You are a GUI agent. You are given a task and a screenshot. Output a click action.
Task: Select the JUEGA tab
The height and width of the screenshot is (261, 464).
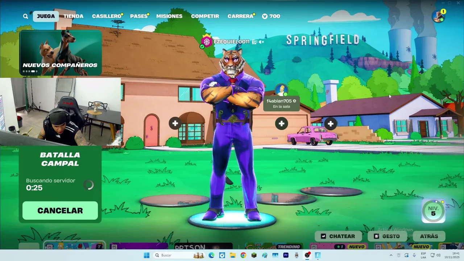pyautogui.click(x=46, y=16)
